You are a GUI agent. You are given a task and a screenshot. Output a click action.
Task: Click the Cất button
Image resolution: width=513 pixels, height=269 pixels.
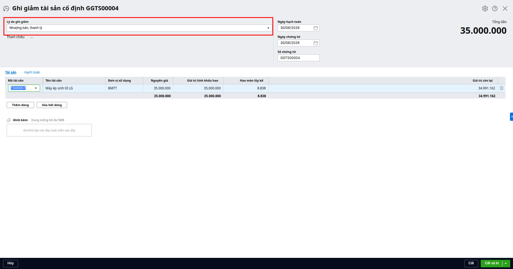point(471,263)
